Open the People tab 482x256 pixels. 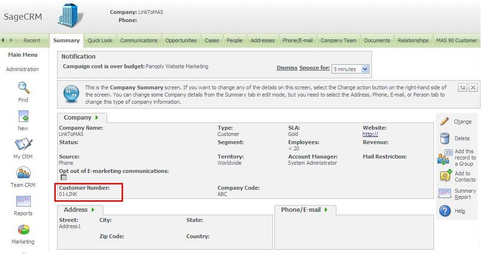pos(235,40)
